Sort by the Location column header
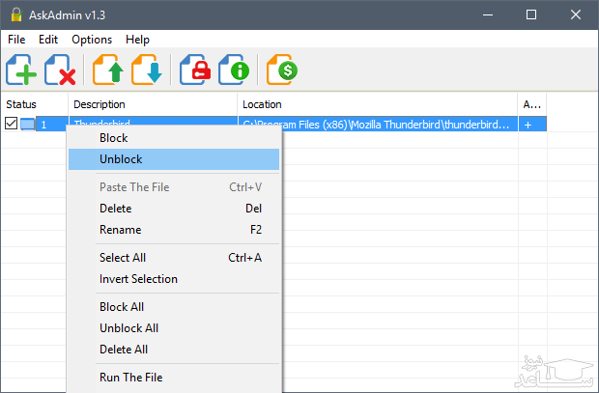This screenshot has height=393, width=599. [x=377, y=103]
